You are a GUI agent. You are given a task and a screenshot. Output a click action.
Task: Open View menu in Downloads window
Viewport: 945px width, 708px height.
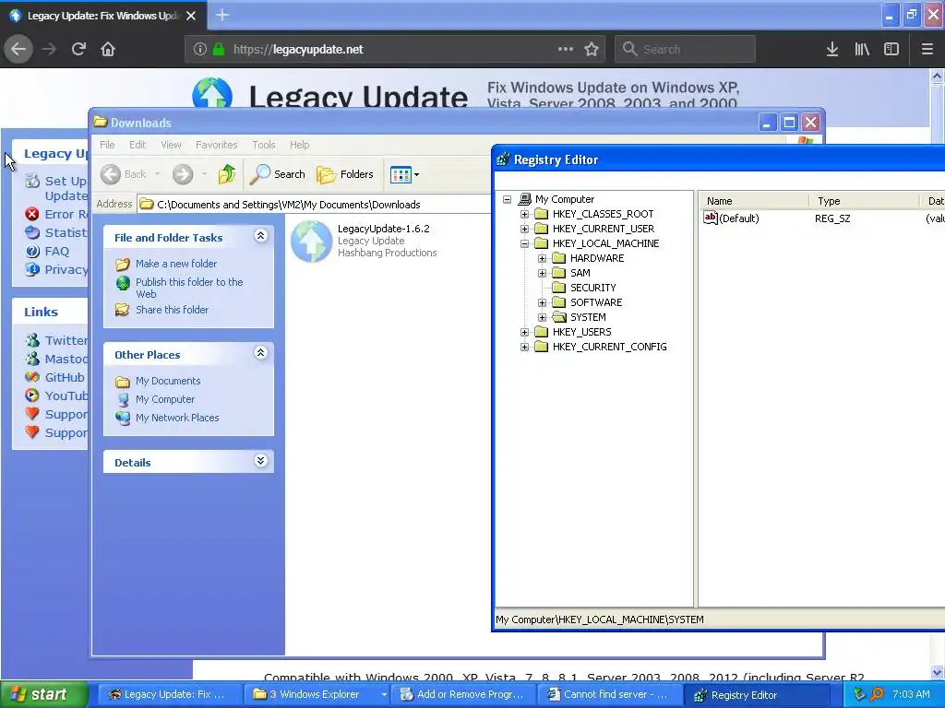[171, 145]
